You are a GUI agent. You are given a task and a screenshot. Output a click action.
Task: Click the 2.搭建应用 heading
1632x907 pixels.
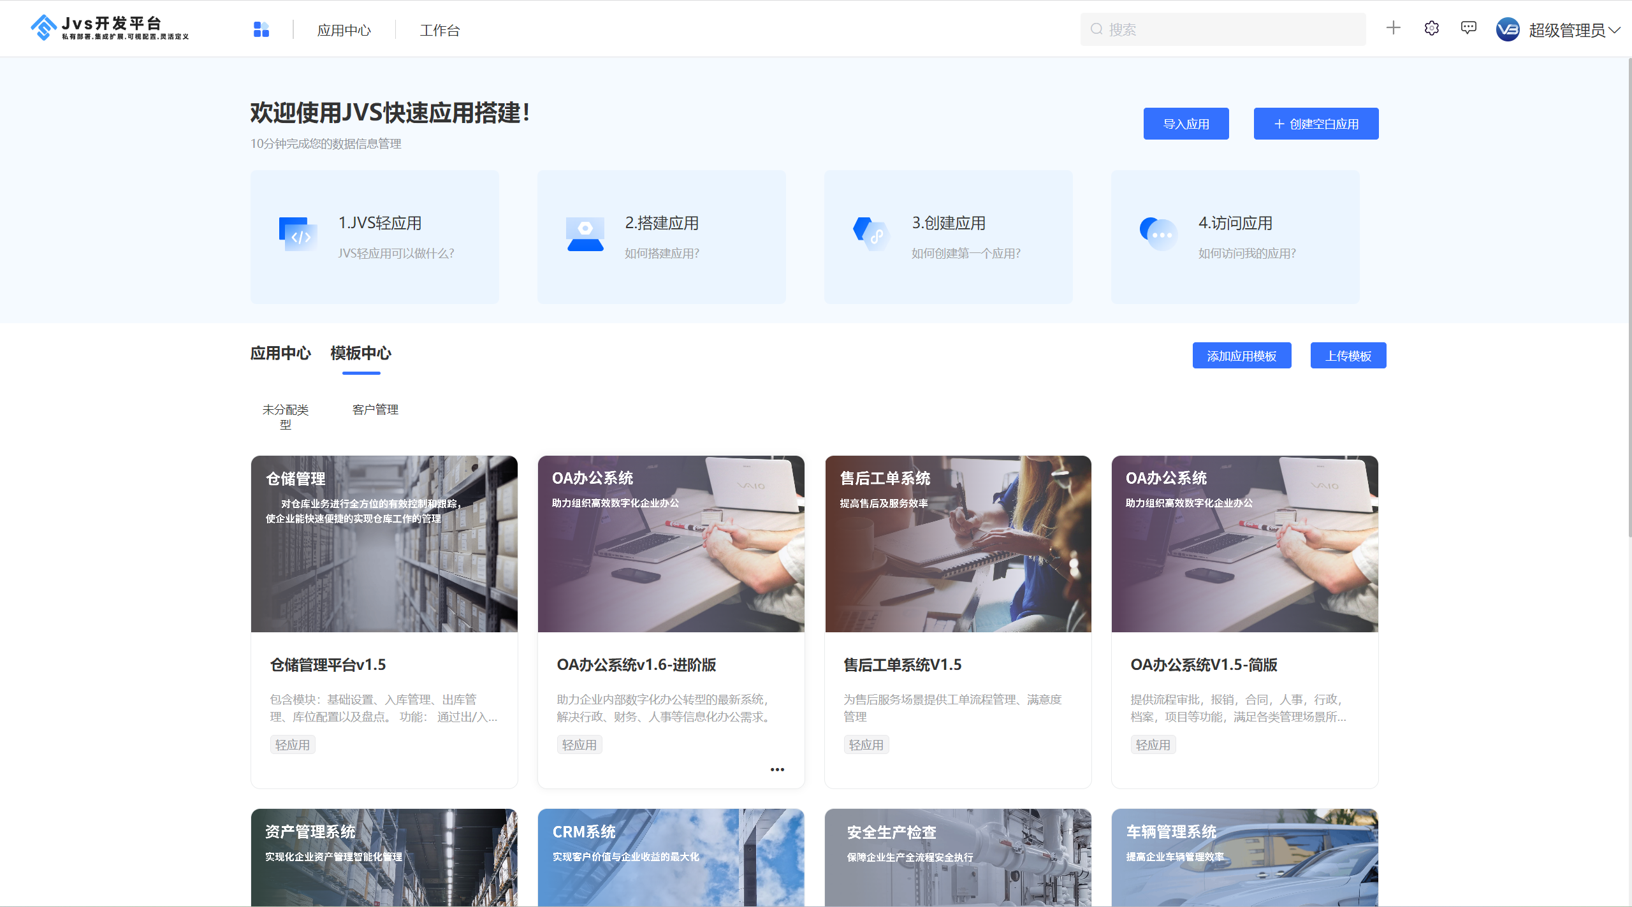(x=662, y=223)
